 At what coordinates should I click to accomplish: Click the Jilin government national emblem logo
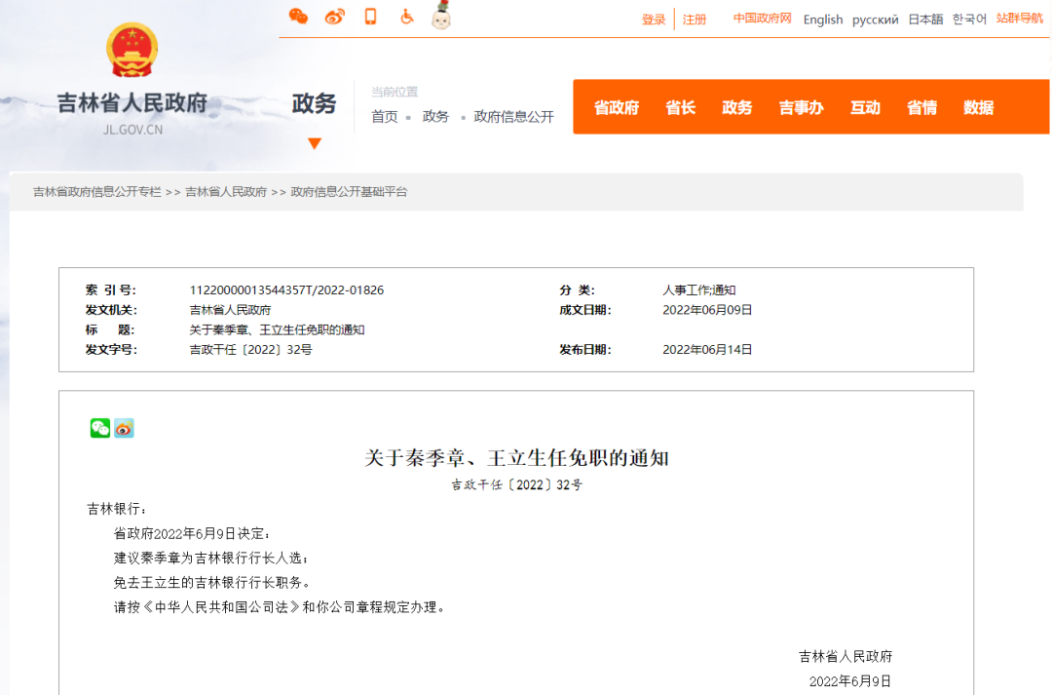(132, 52)
